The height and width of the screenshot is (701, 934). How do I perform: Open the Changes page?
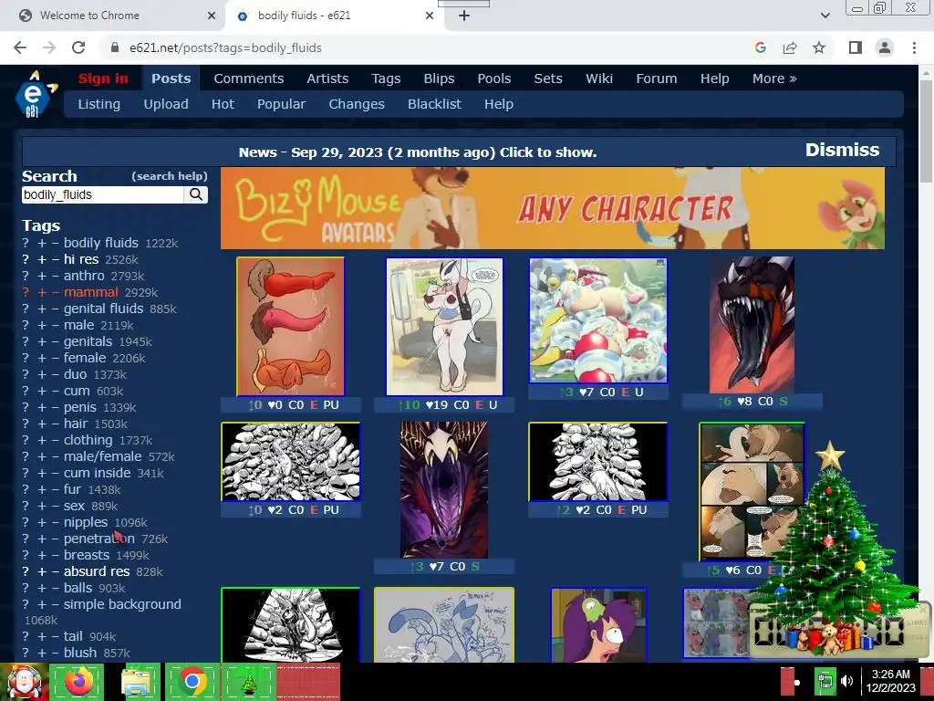tap(357, 104)
